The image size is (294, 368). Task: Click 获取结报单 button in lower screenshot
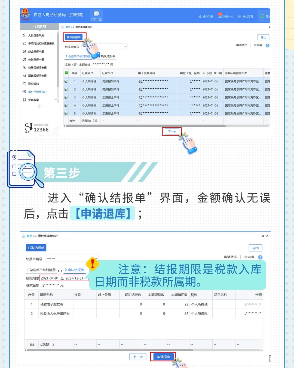[36, 248]
